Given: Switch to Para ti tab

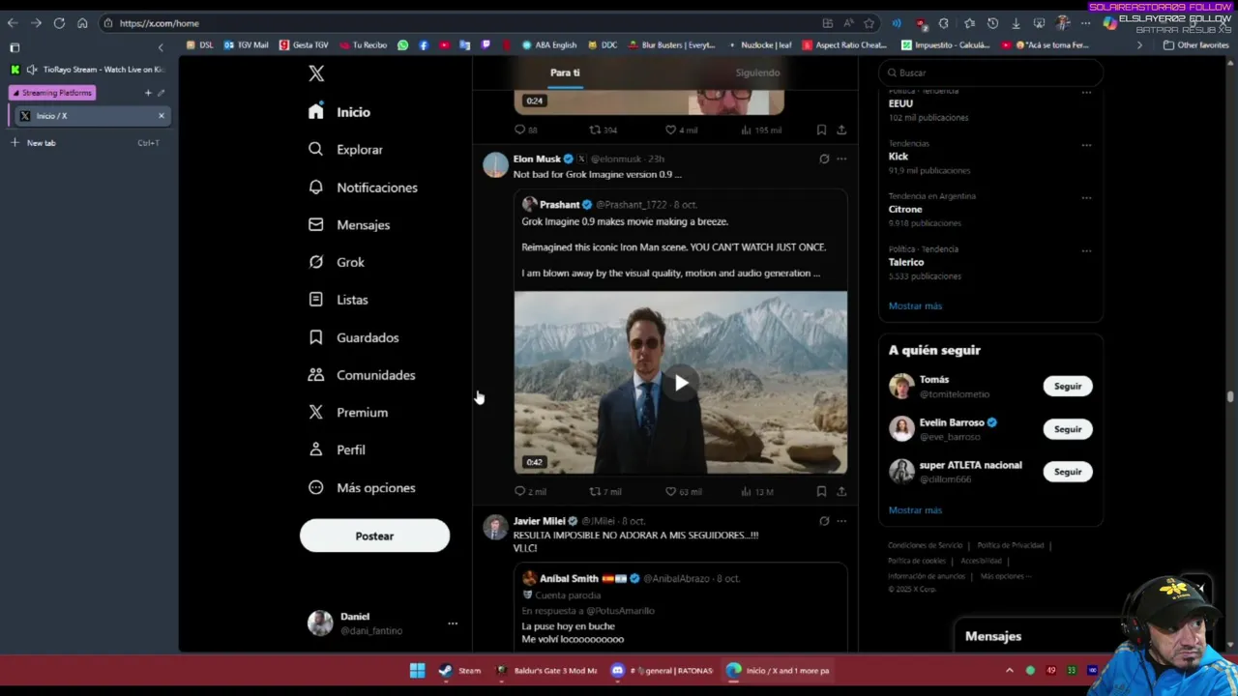Looking at the screenshot, I should click(565, 72).
